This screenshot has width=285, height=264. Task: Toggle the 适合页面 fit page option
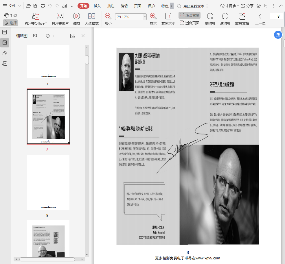point(190,23)
